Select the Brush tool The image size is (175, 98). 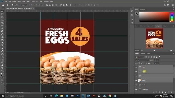click(2, 34)
